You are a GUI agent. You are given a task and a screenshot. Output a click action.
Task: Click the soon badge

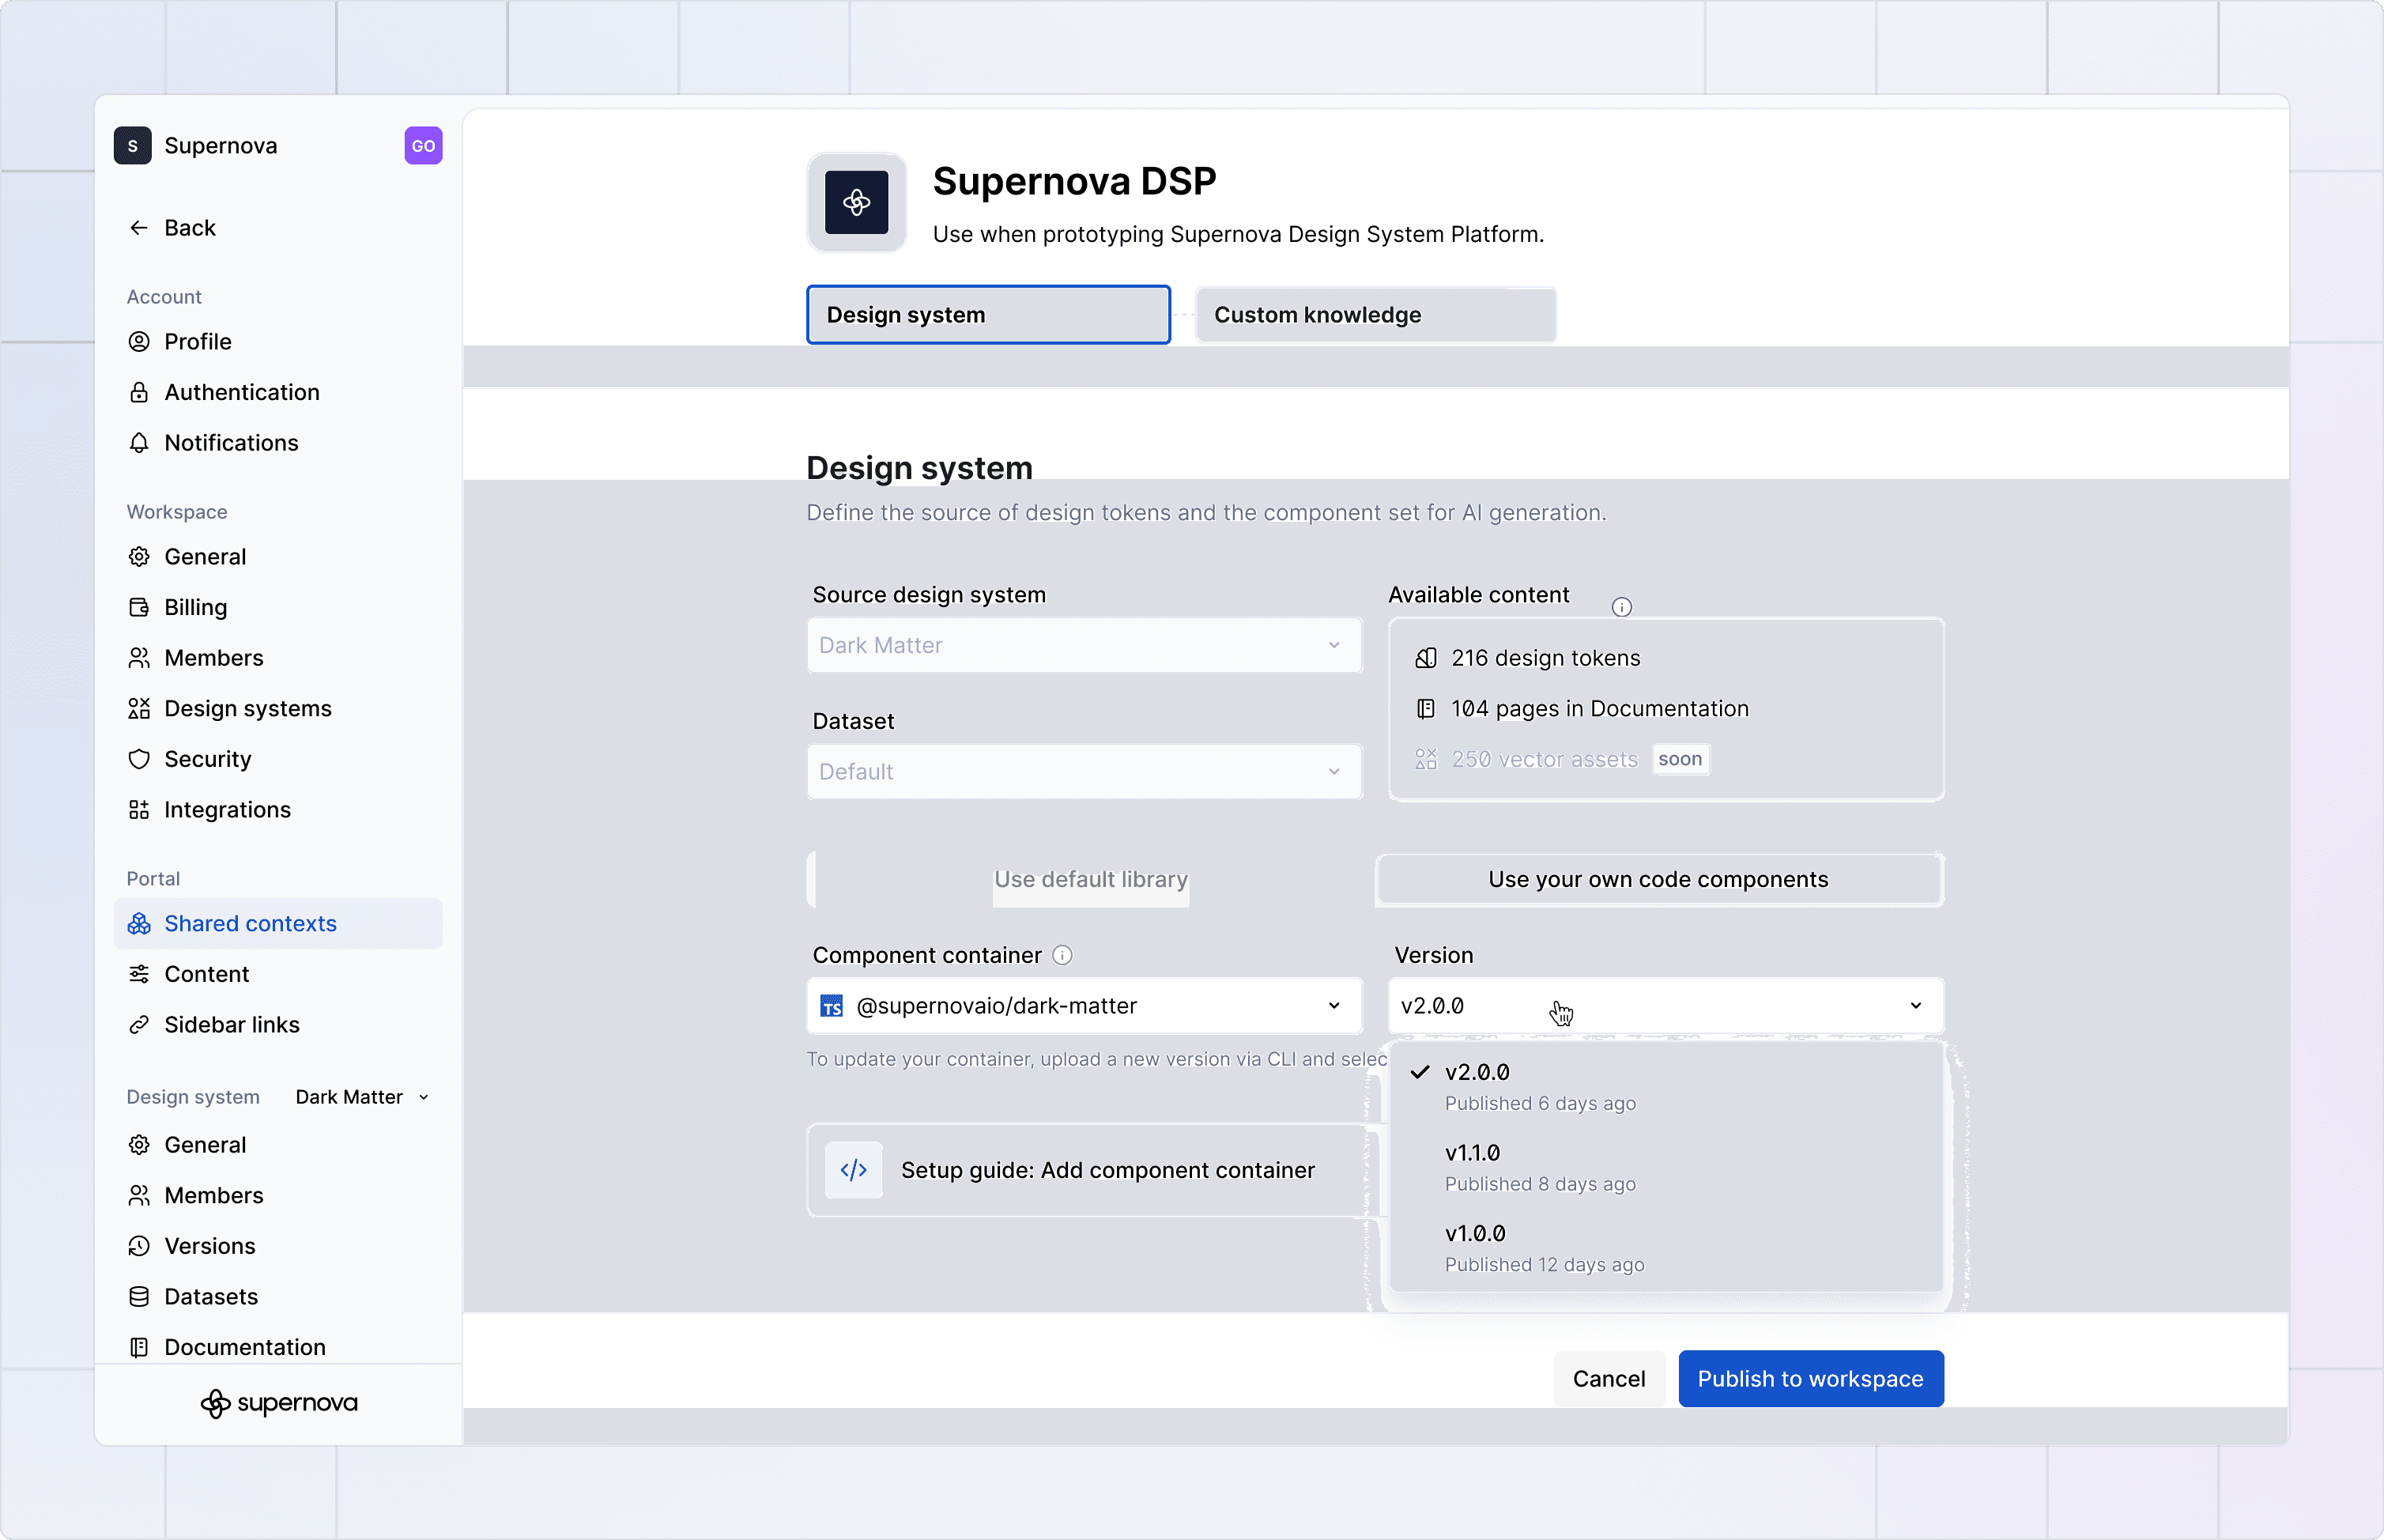click(1680, 759)
